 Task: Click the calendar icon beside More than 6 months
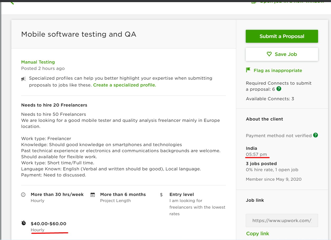(93, 195)
